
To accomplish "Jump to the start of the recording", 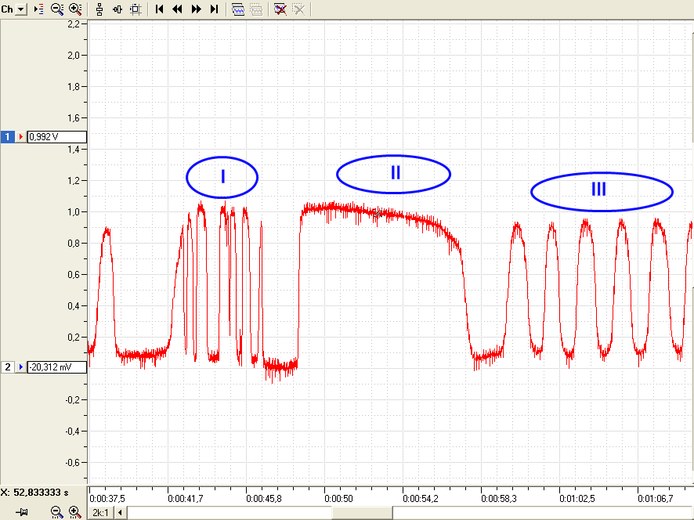I will click(159, 9).
